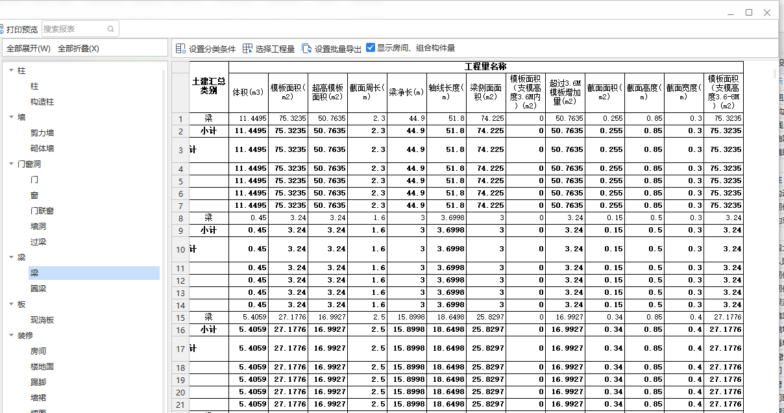This screenshot has width=784, height=413.
Task: Select 过梁 in the report tree
Action: click(x=38, y=242)
